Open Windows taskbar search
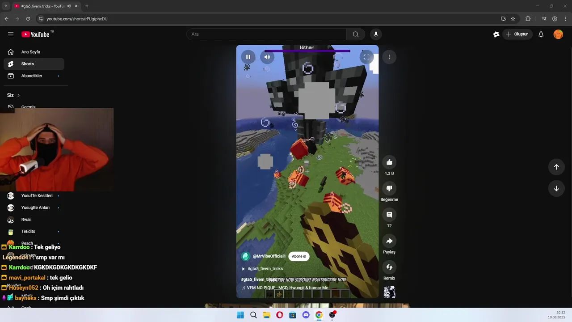This screenshot has height=322, width=572. point(253,315)
